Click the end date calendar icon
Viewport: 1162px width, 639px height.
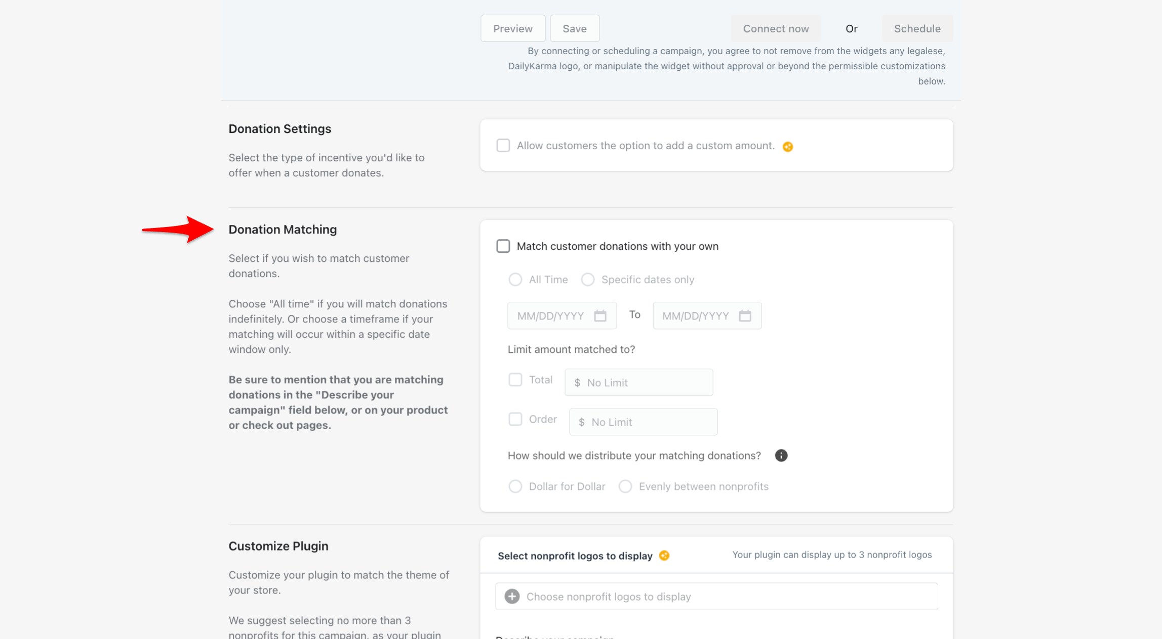[x=745, y=316]
